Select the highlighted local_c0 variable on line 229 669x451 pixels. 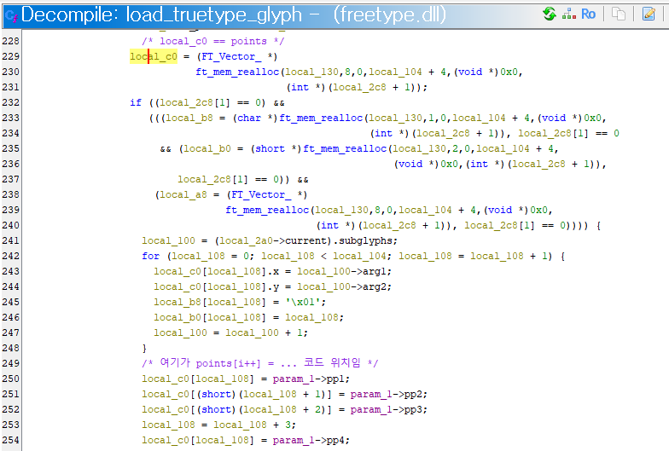click(153, 57)
